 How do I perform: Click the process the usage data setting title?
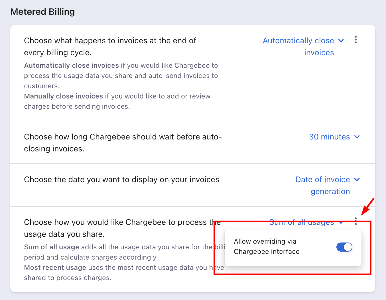point(122,228)
